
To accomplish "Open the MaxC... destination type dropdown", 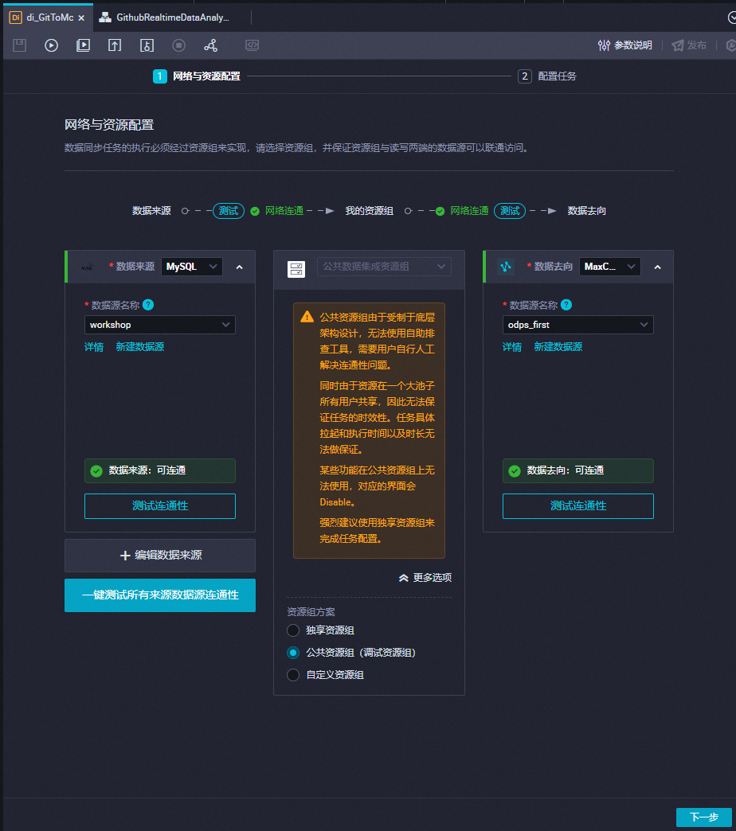I will (610, 267).
